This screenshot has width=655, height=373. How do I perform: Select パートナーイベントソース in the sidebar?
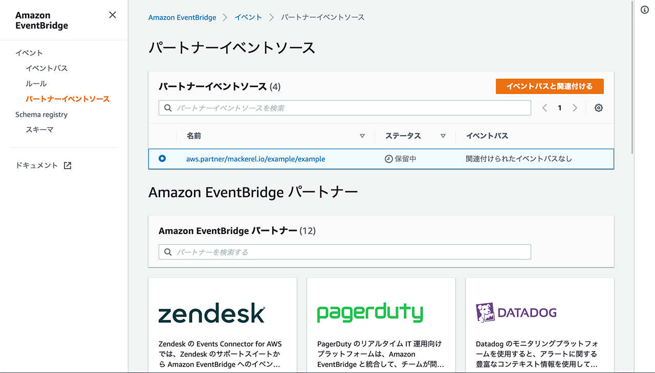[68, 99]
